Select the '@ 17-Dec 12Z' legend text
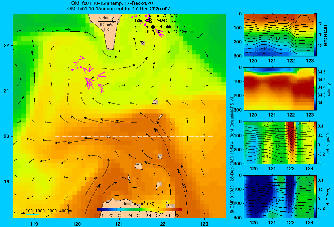Screen dimensions: 334x227 (x=163, y=20)
